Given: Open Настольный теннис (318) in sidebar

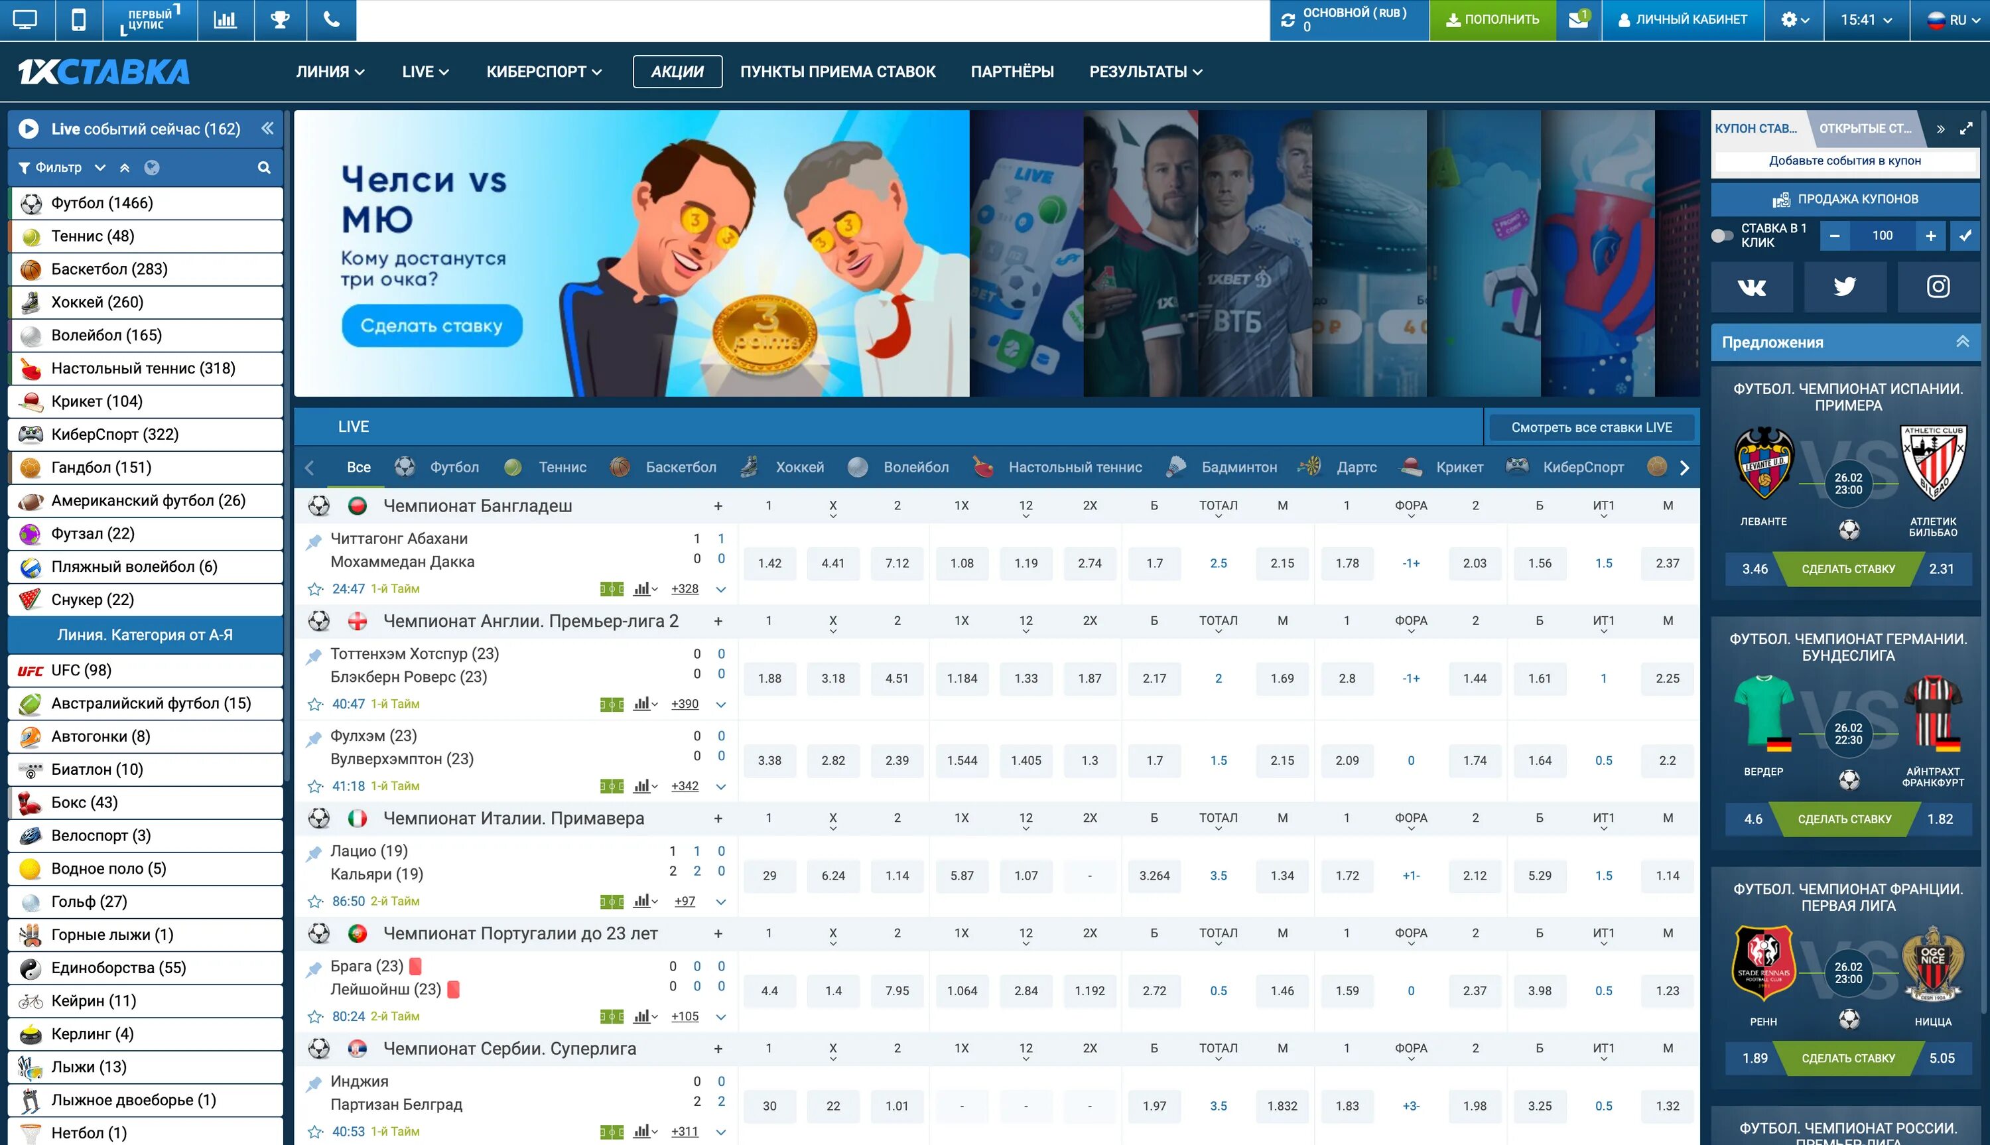Looking at the screenshot, I should click(x=145, y=368).
